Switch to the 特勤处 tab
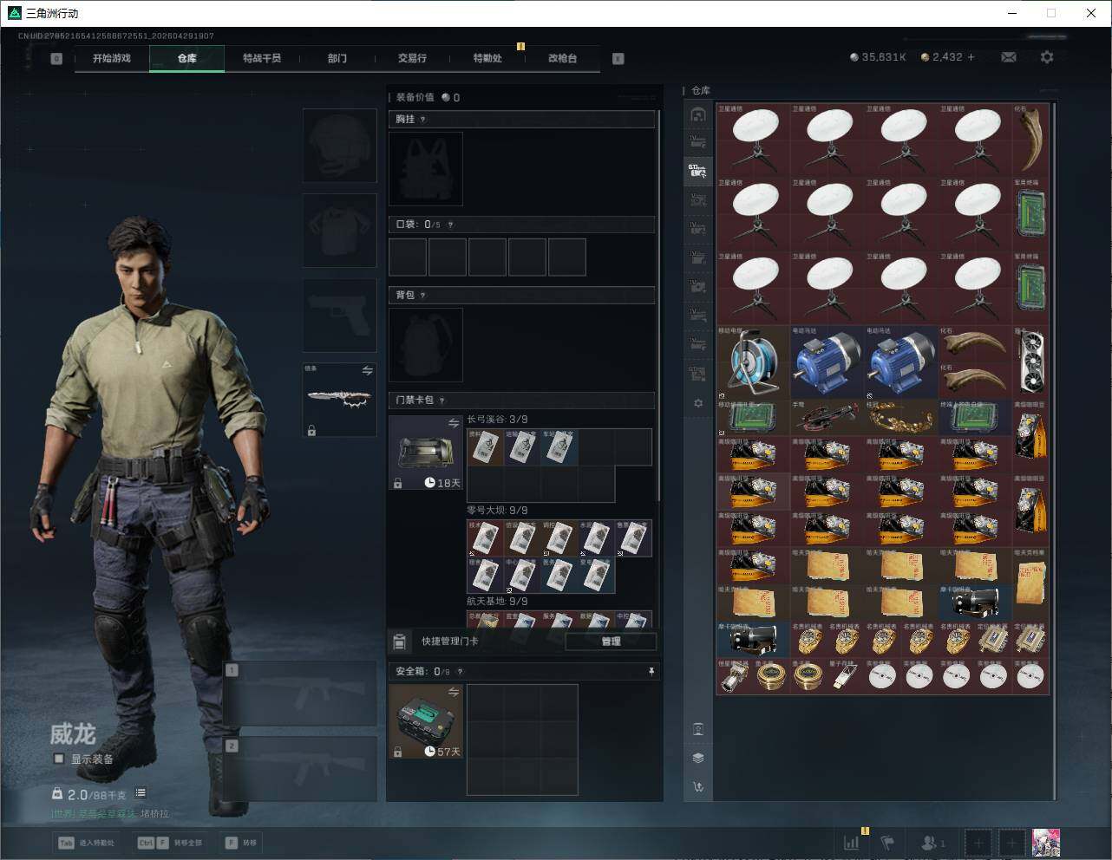Viewport: 1112px width, 860px height. [x=487, y=58]
